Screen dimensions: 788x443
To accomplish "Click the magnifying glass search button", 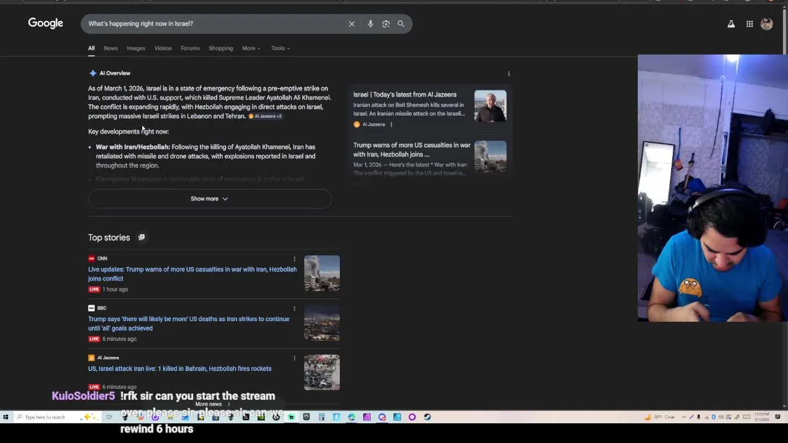I will [x=401, y=24].
